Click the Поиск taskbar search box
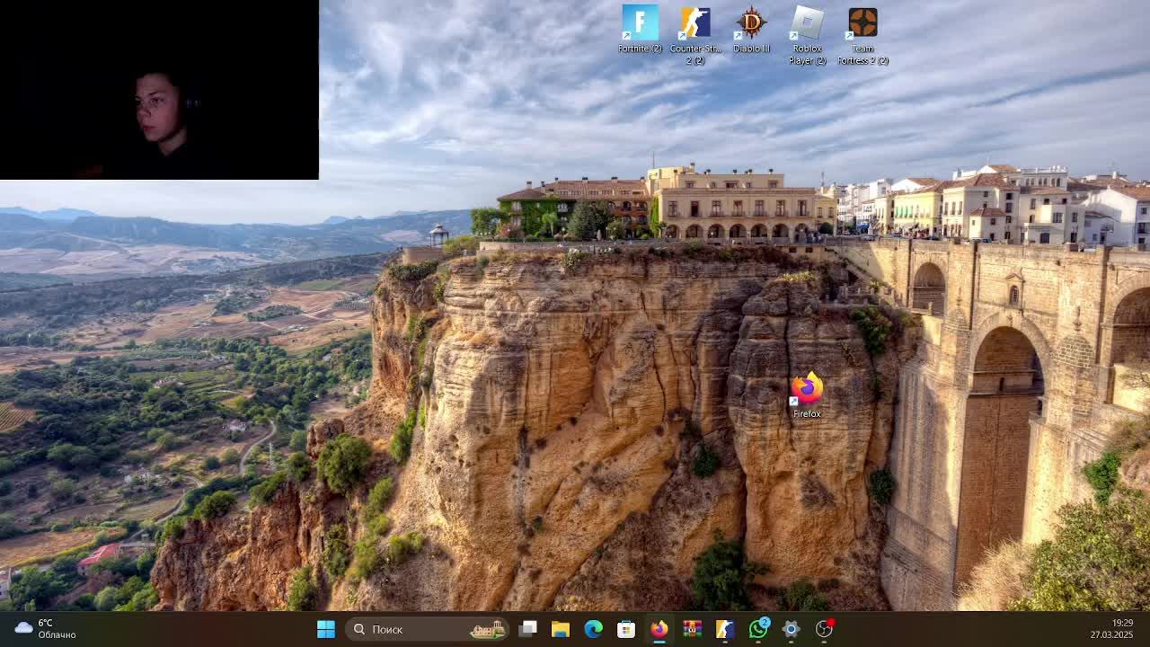 pyautogui.click(x=427, y=629)
